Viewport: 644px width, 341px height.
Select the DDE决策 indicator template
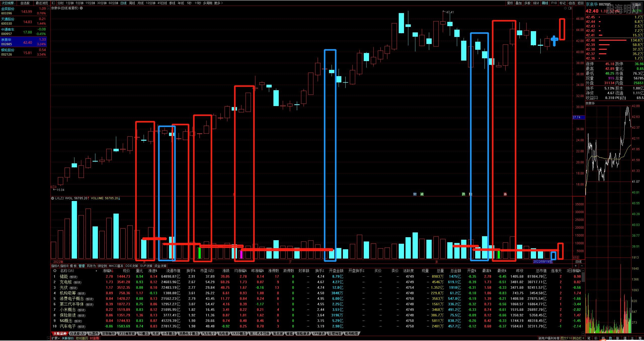click(x=132, y=266)
